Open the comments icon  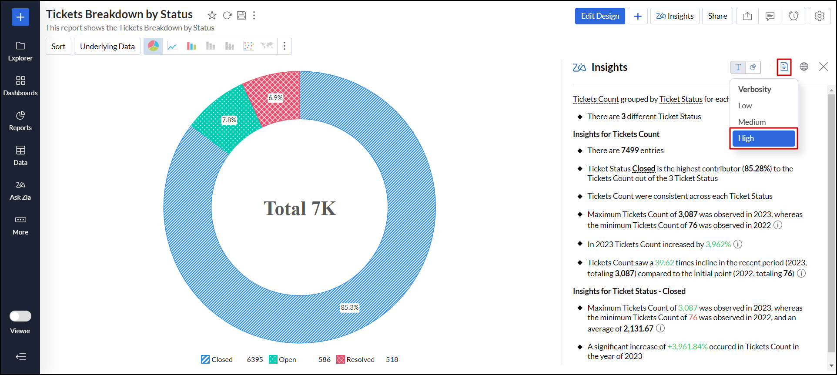pyautogui.click(x=770, y=16)
